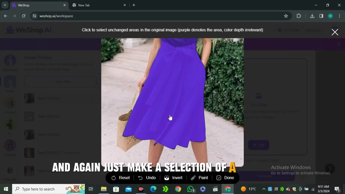This screenshot has width=345, height=194.
Task: Open the Chrome downloads icon
Action: [312, 16]
